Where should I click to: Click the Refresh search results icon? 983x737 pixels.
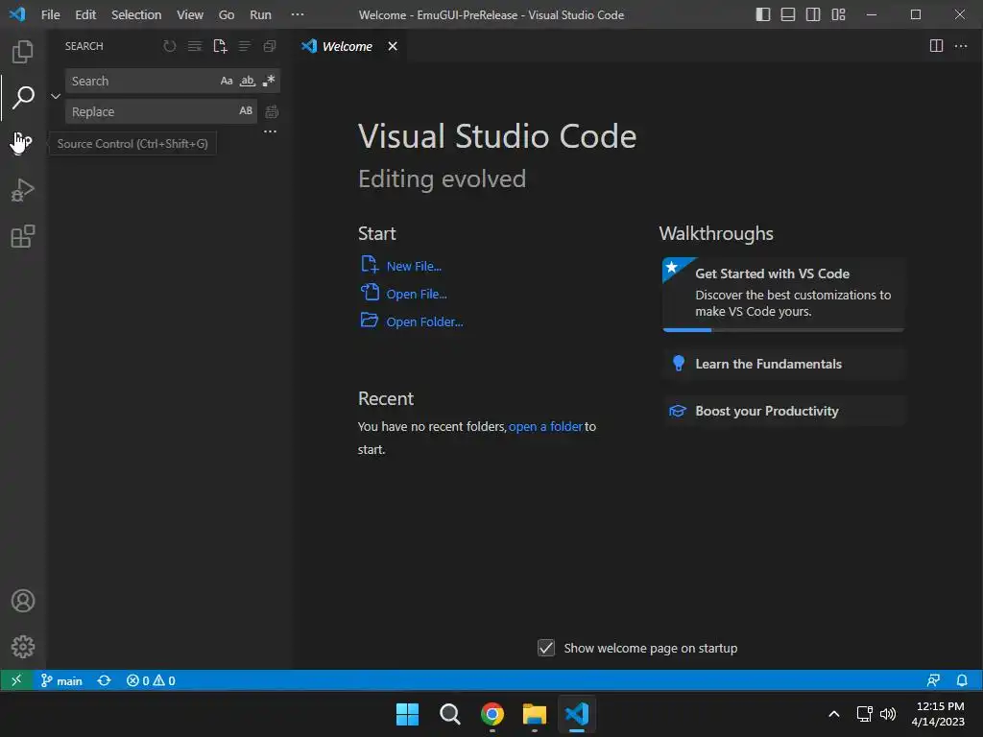pyautogui.click(x=169, y=46)
